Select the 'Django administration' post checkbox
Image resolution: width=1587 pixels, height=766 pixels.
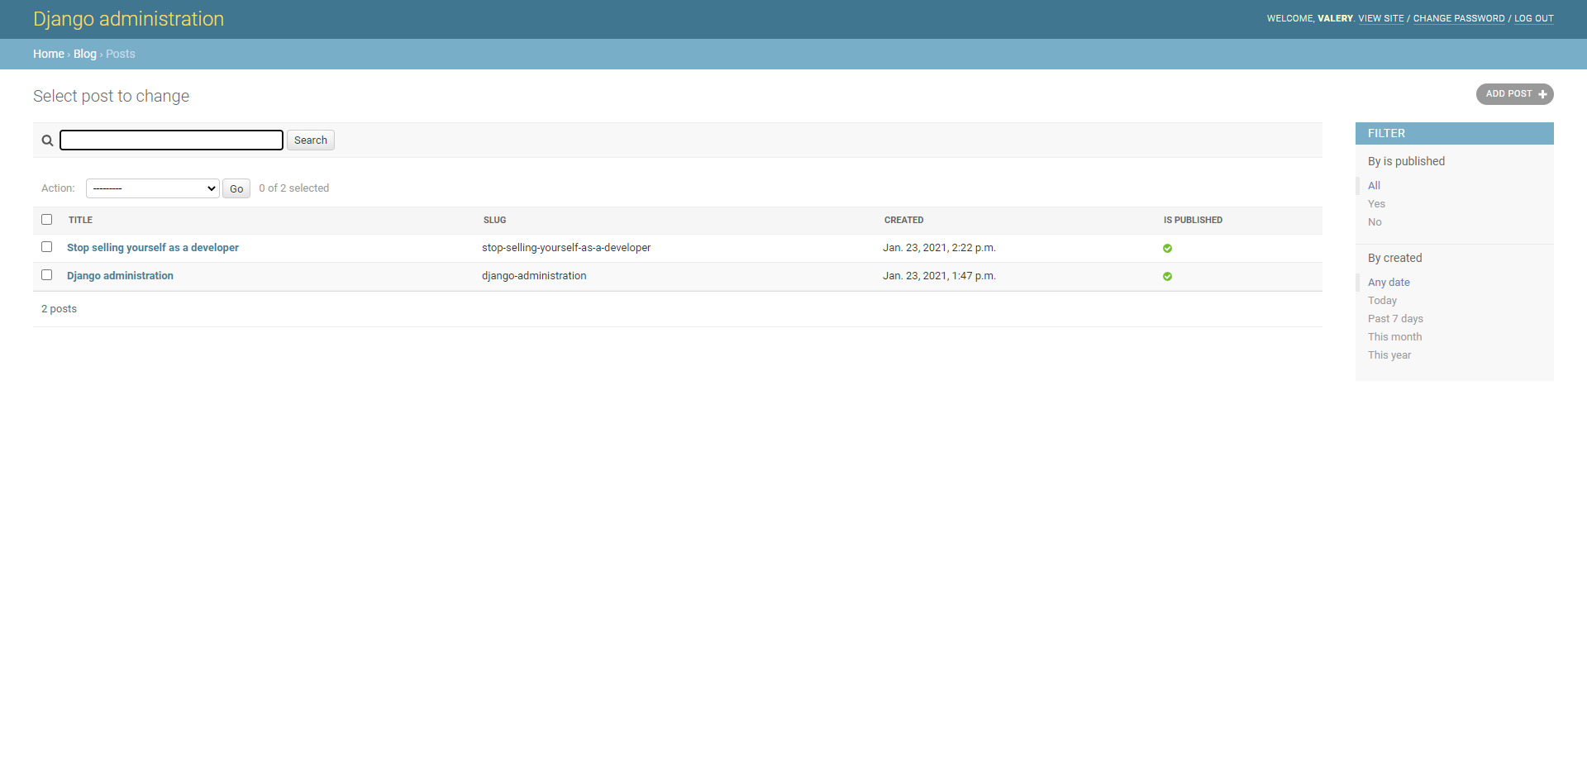[47, 275]
